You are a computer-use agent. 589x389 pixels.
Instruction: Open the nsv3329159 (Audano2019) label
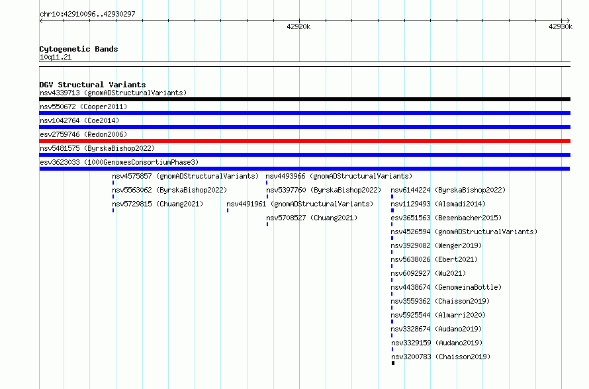pos(437,343)
